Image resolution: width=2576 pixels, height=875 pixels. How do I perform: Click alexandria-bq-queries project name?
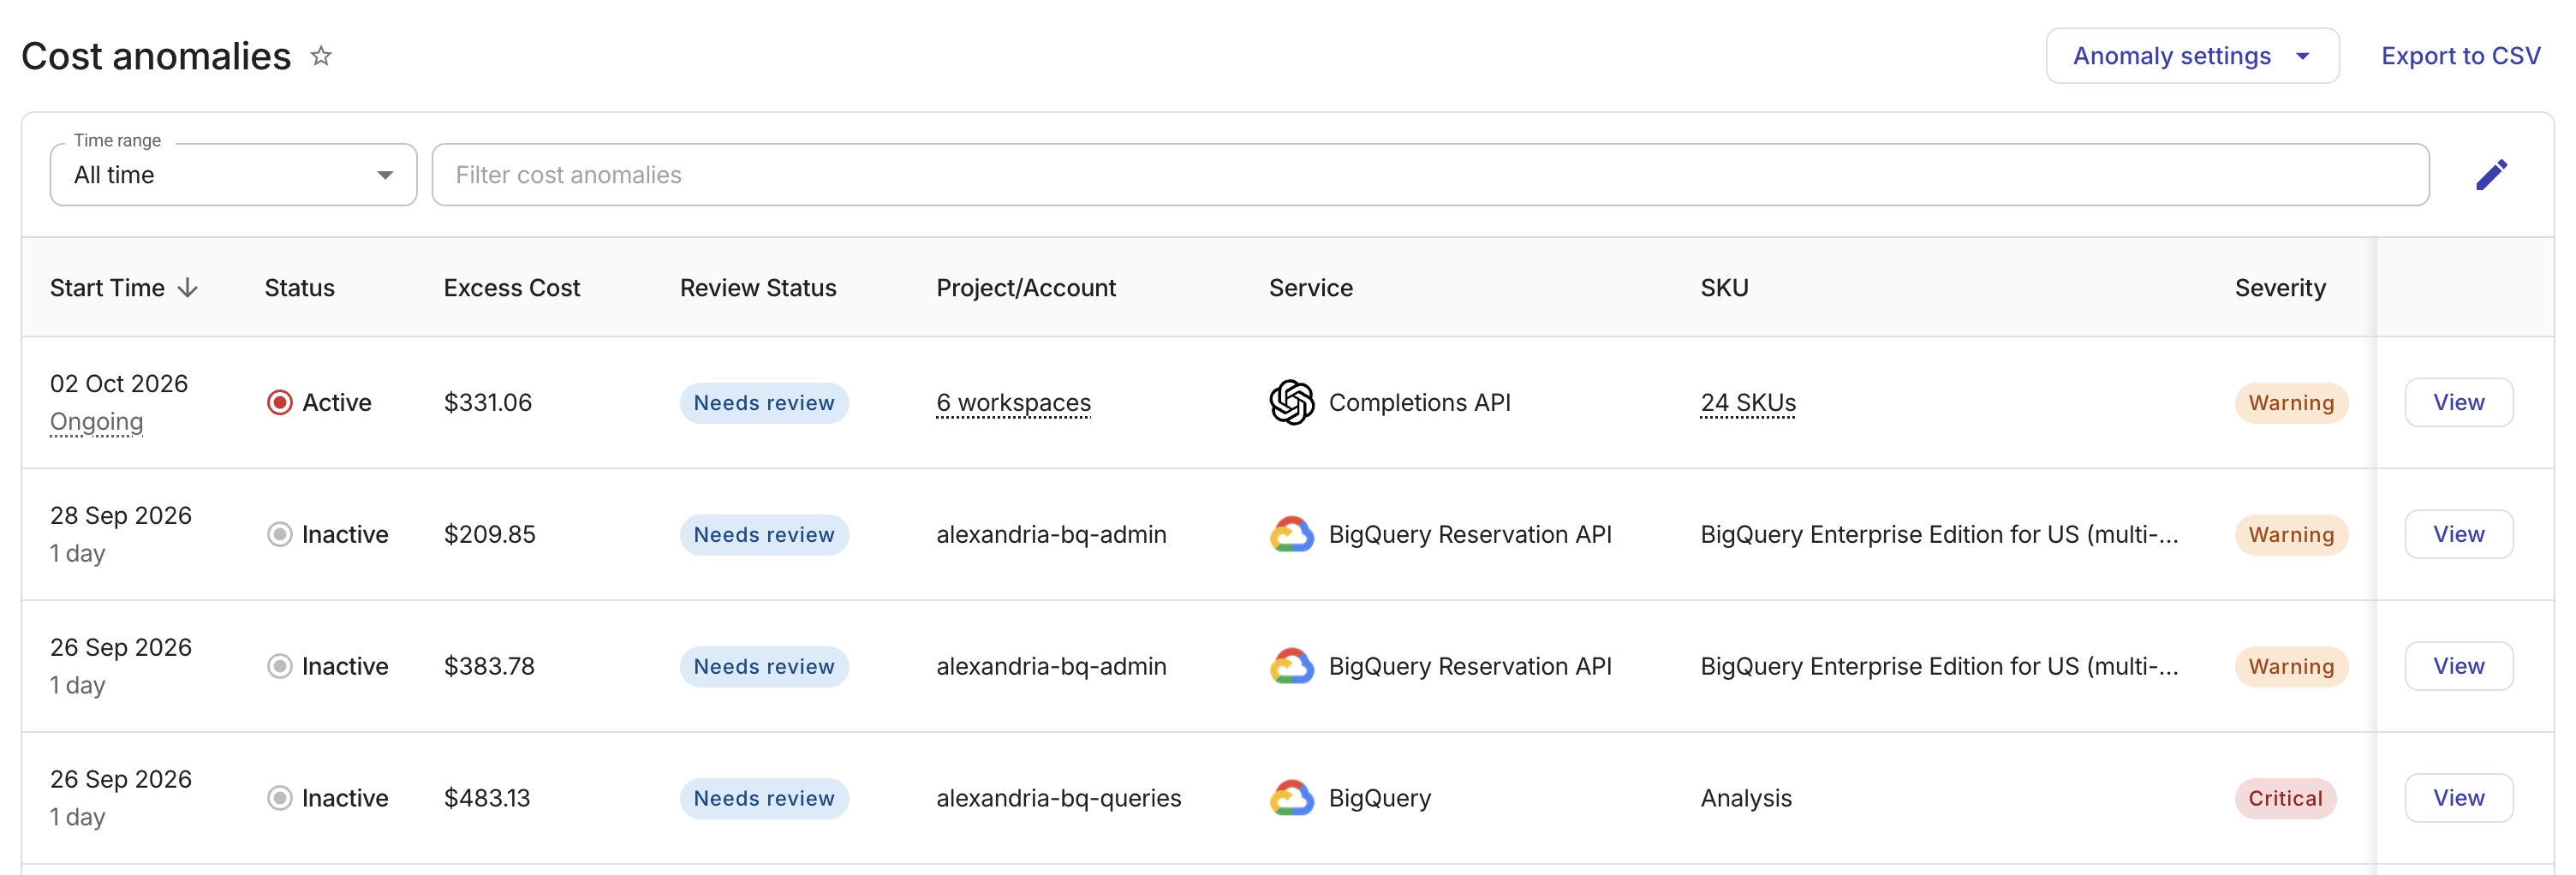tap(1058, 798)
